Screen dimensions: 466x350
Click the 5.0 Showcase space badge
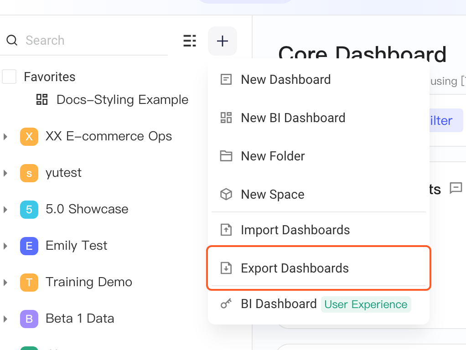coord(29,210)
